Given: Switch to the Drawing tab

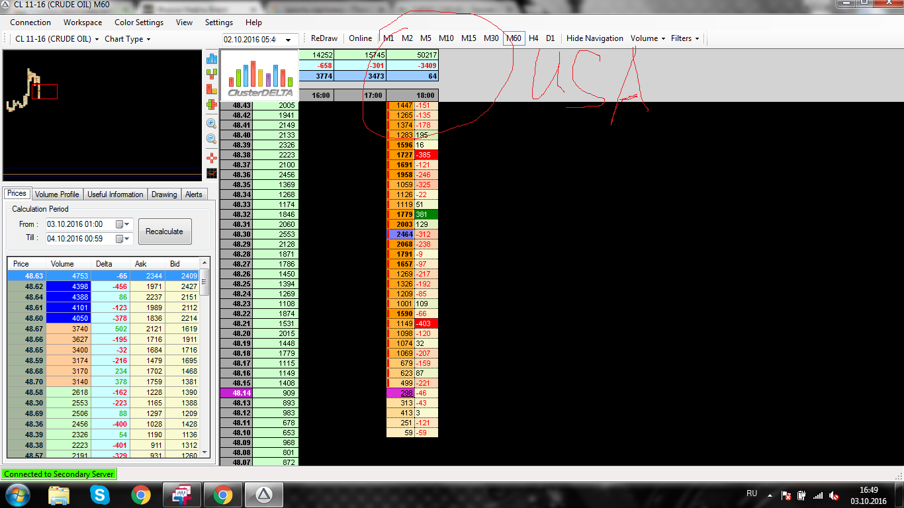Looking at the screenshot, I should coord(164,194).
